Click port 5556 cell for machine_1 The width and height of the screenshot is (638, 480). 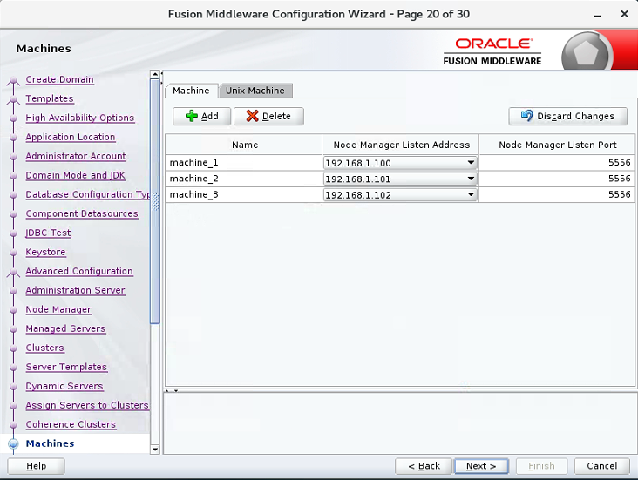click(557, 163)
